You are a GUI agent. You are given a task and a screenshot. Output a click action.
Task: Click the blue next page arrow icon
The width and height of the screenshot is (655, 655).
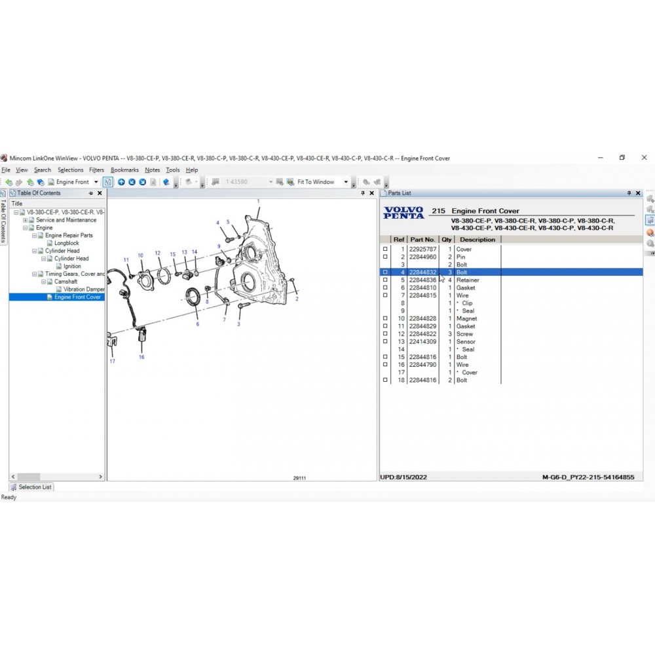click(142, 182)
